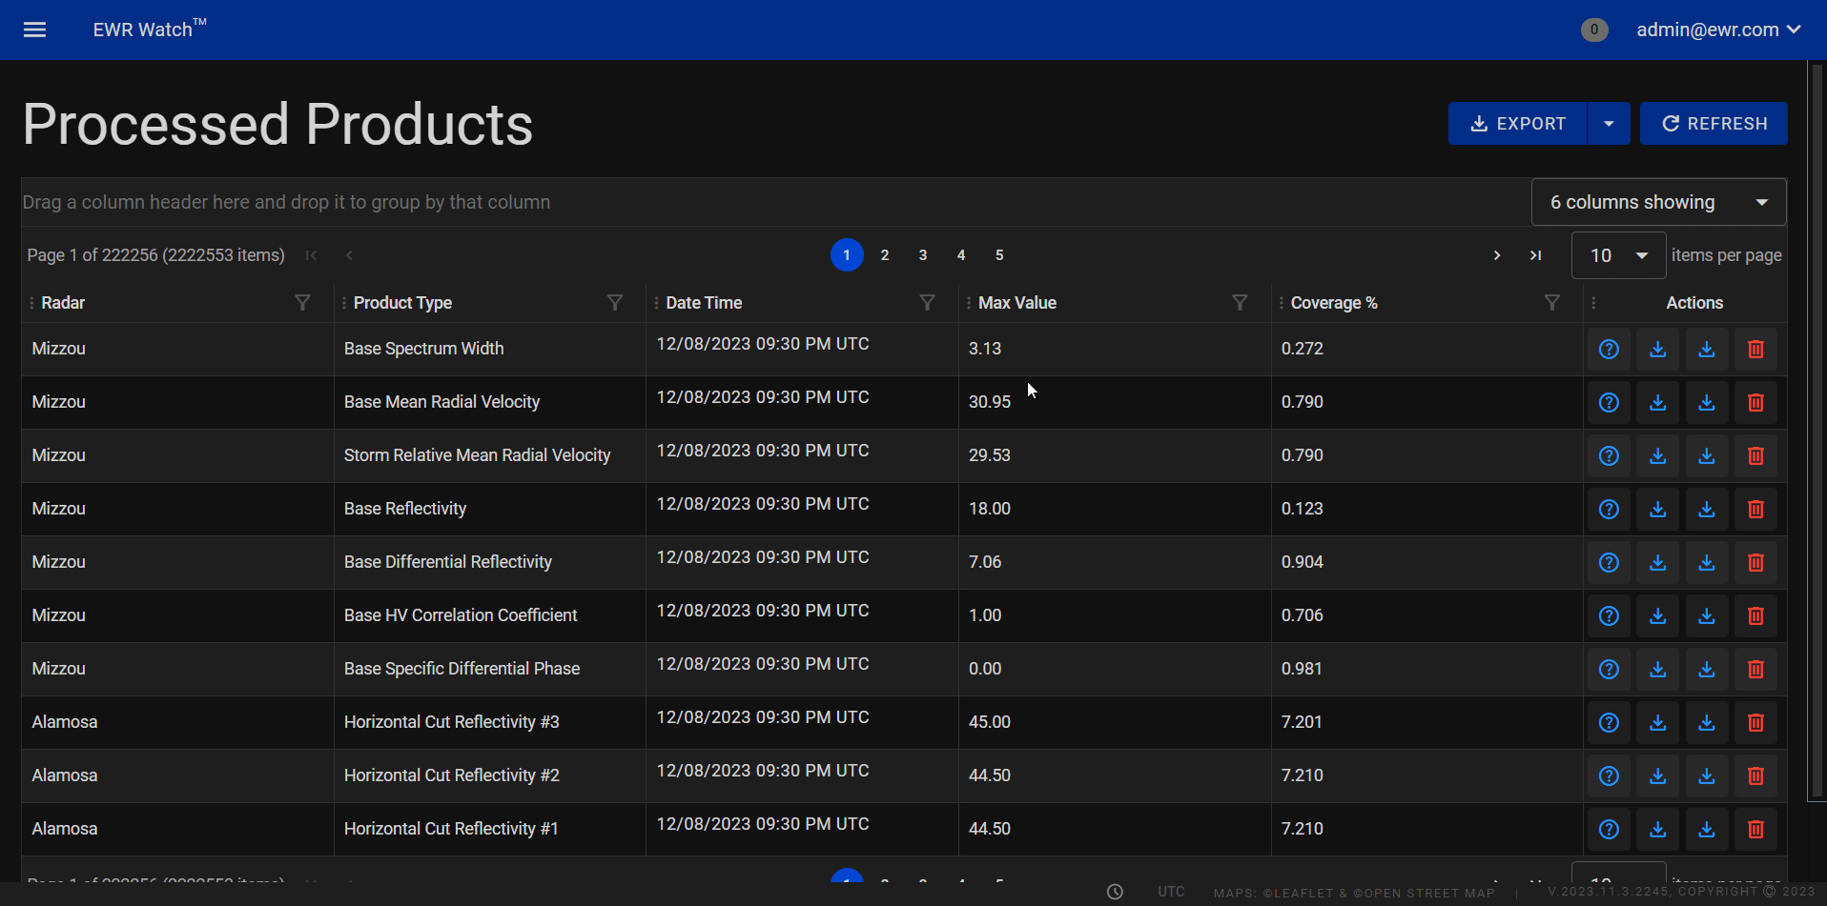Viewport: 1827px width, 906px height.
Task: Open filter for the Product Type column
Action: tap(615, 303)
